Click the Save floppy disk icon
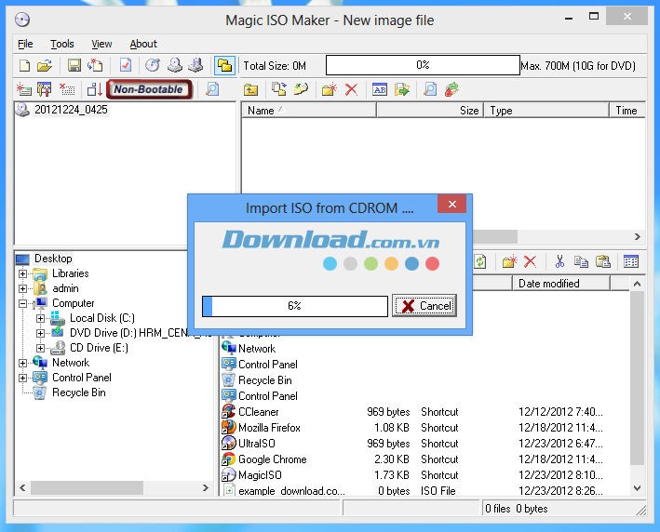 74,65
